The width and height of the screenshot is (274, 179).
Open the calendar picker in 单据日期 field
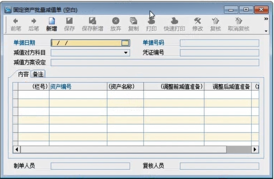pos(125,43)
